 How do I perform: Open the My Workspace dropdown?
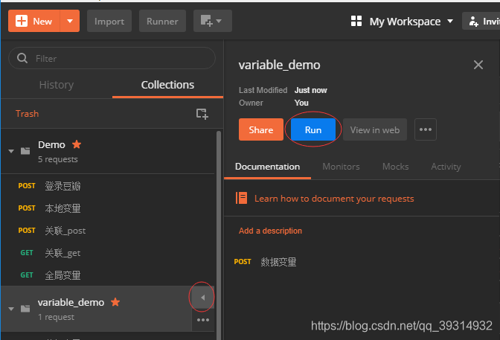[x=411, y=22]
